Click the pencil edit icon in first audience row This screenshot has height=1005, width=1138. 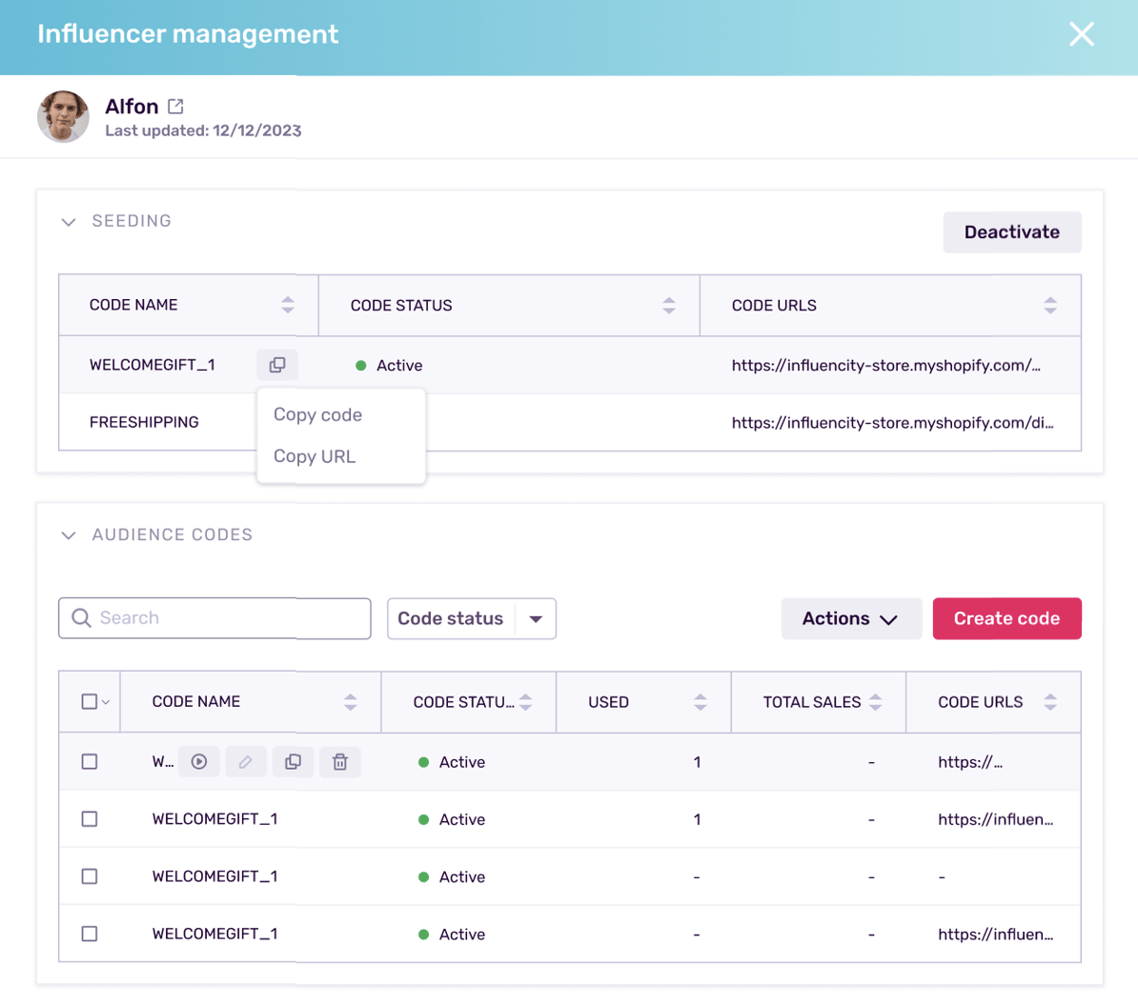246,762
